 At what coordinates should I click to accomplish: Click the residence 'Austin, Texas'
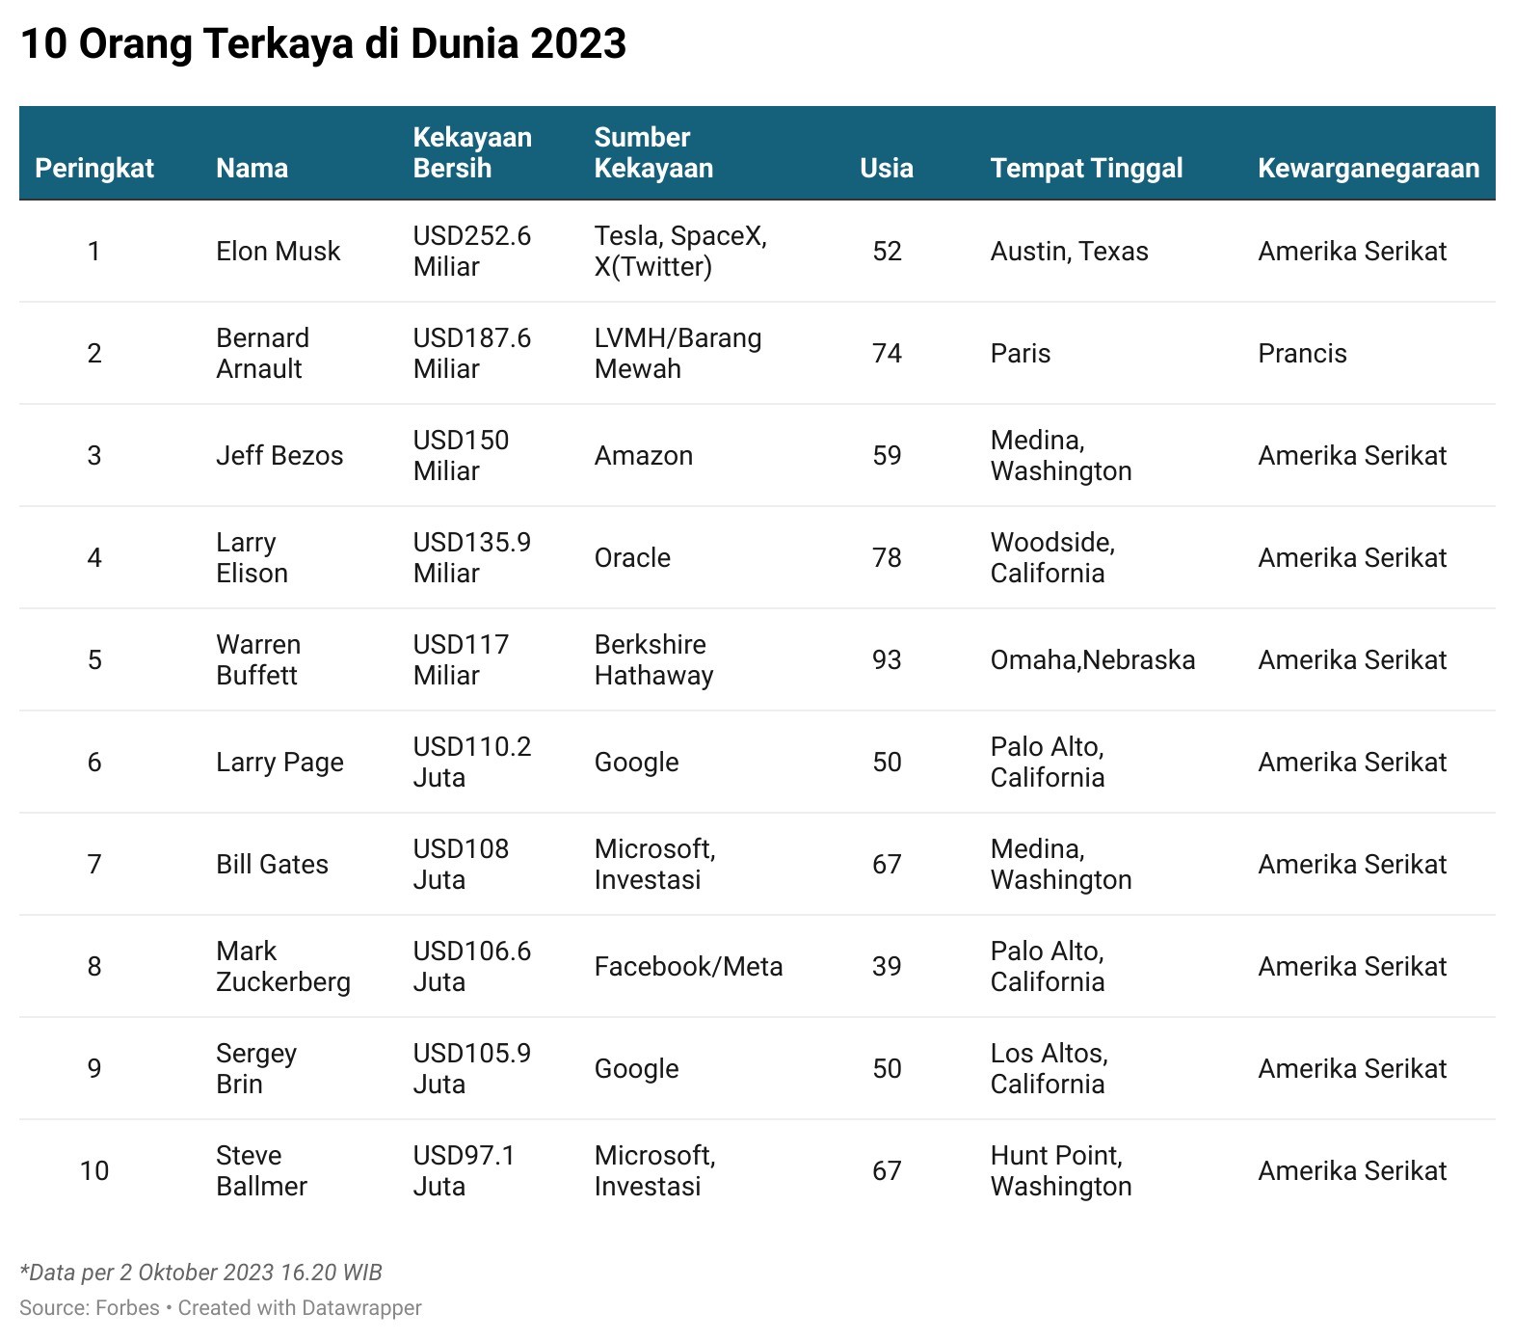1069,252
